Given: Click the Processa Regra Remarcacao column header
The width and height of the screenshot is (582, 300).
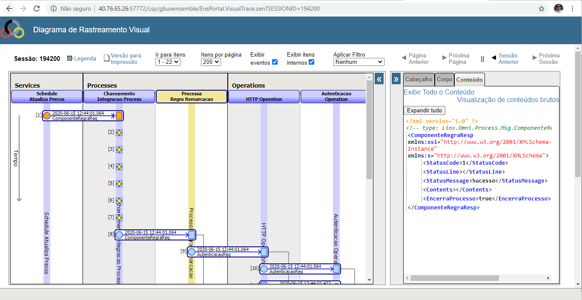Looking at the screenshot, I should click(x=192, y=97).
